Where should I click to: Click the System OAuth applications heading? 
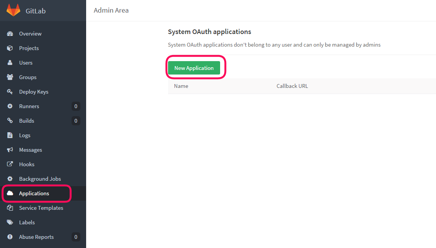[x=209, y=32]
